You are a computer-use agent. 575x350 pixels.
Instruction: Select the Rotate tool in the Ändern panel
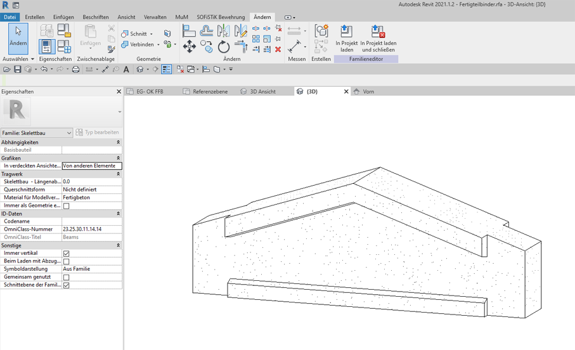(224, 47)
